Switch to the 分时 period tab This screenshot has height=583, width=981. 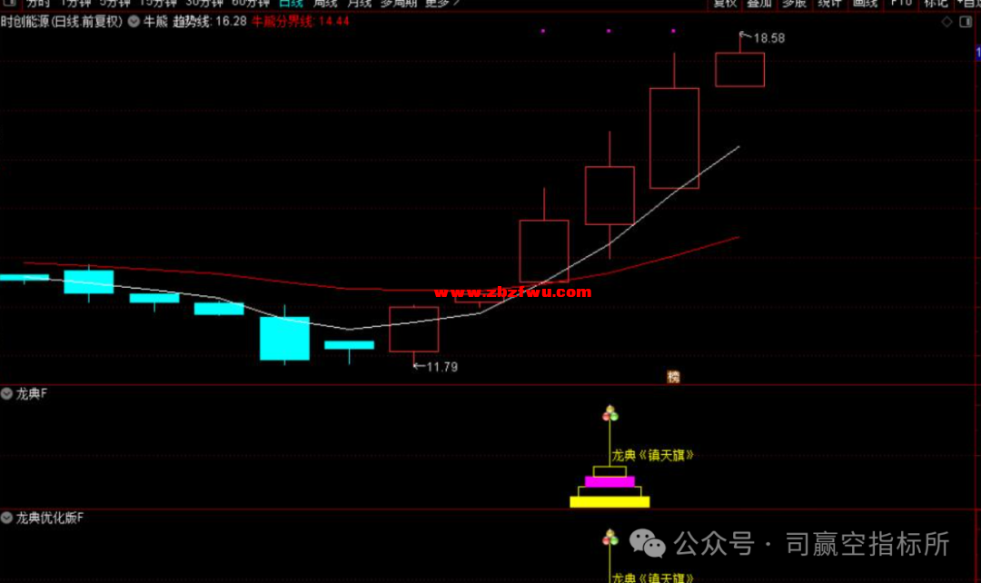click(x=38, y=3)
